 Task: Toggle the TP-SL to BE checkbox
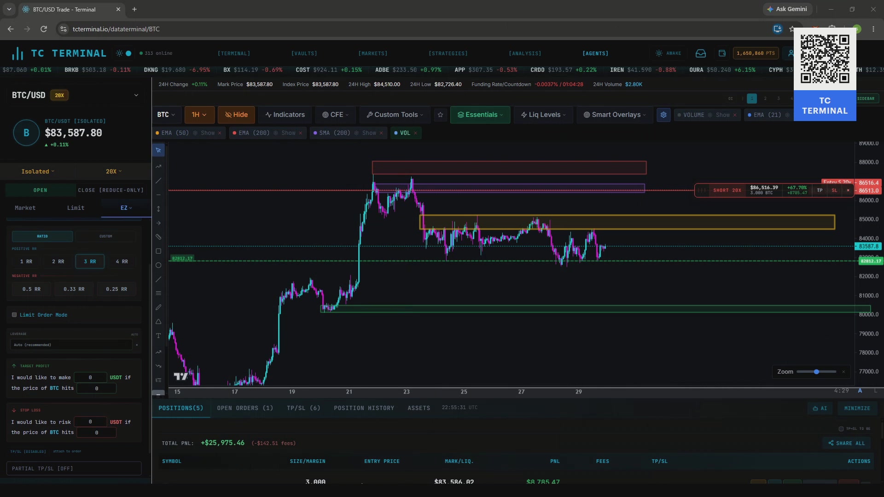pos(841,429)
